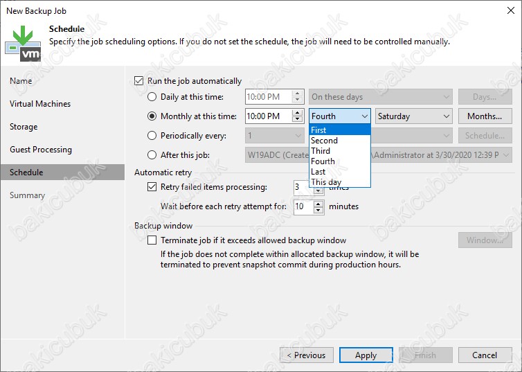Screen dimensions: 522x372
Task: Click the Cancel button
Action: tap(485, 355)
